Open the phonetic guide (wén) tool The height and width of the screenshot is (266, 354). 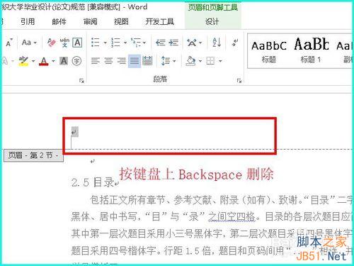pyautogui.click(x=64, y=43)
